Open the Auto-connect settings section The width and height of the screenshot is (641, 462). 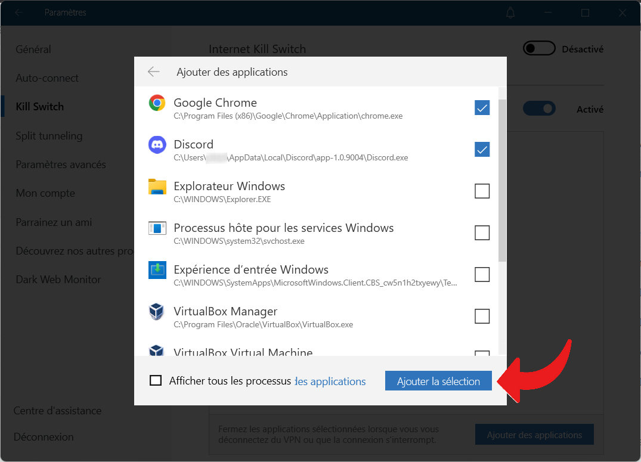(47, 78)
